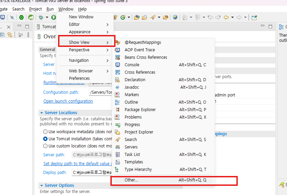This screenshot has height=195, width=287.
Task: Click New Window in Window menu
Action: [x=85, y=17]
